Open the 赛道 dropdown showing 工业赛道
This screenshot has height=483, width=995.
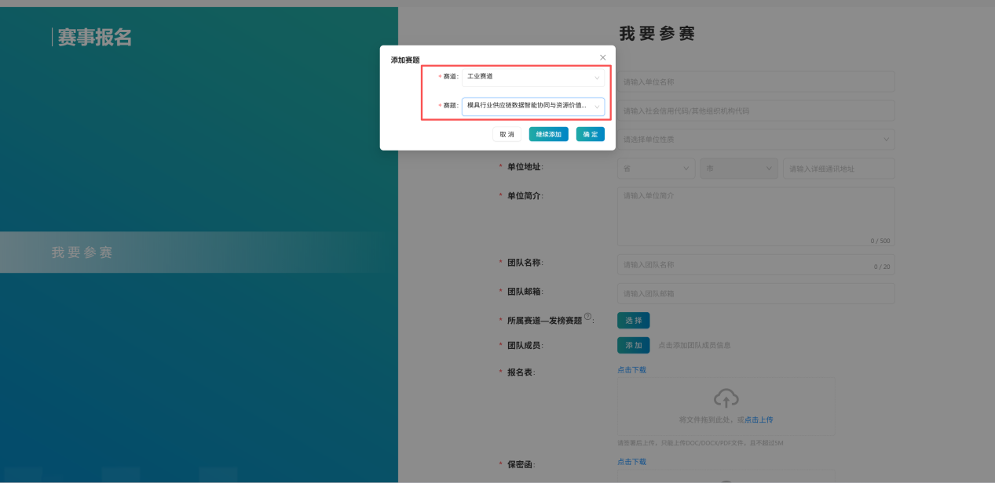[533, 77]
